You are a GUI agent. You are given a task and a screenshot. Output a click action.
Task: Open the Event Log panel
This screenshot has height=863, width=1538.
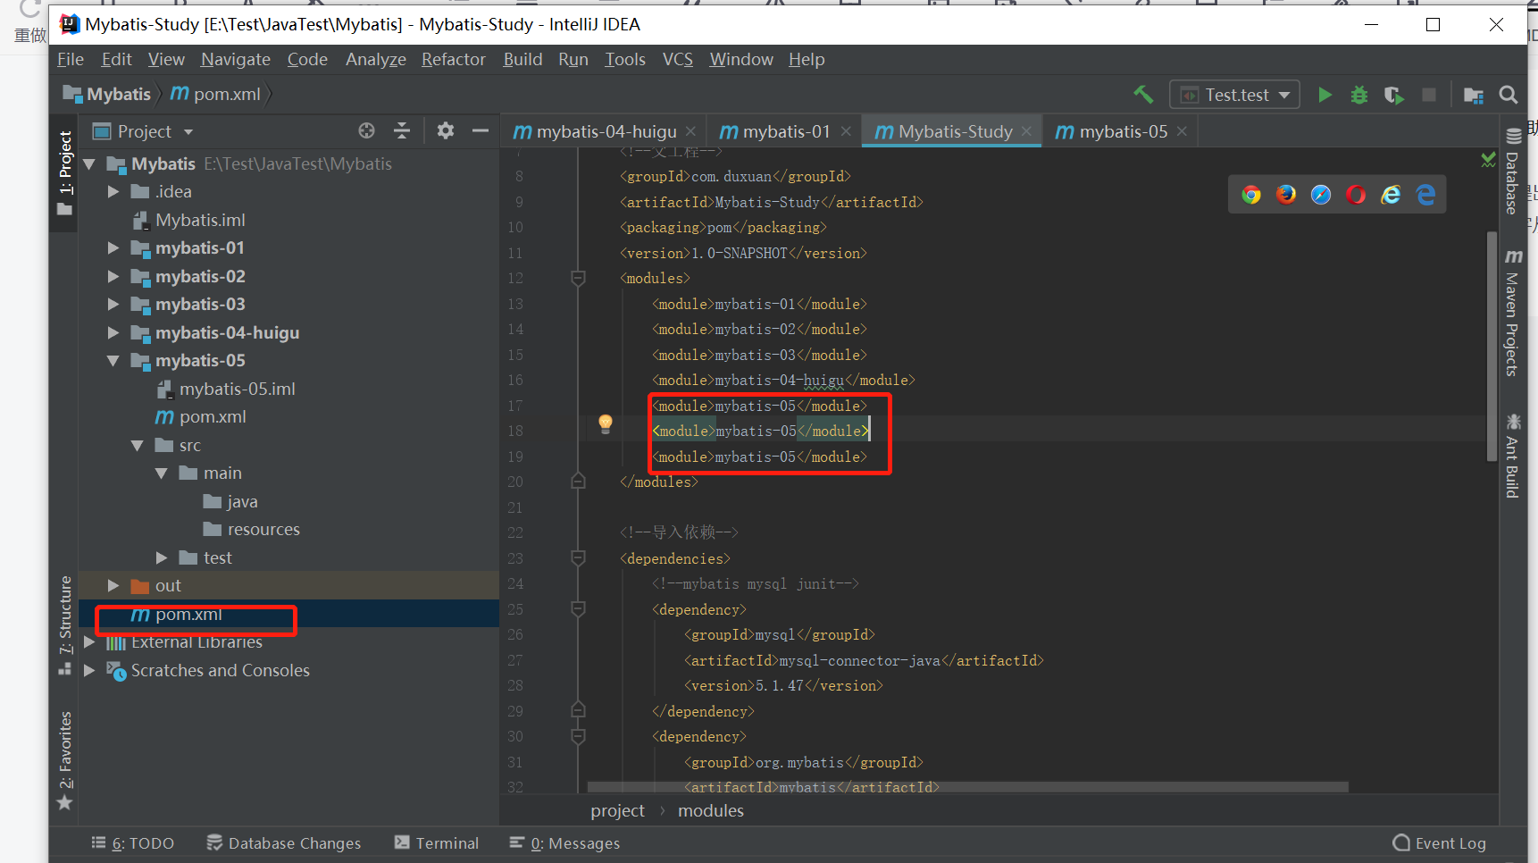click(x=1439, y=842)
